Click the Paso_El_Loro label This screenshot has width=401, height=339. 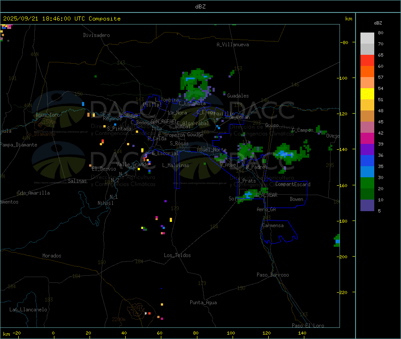coord(308,326)
